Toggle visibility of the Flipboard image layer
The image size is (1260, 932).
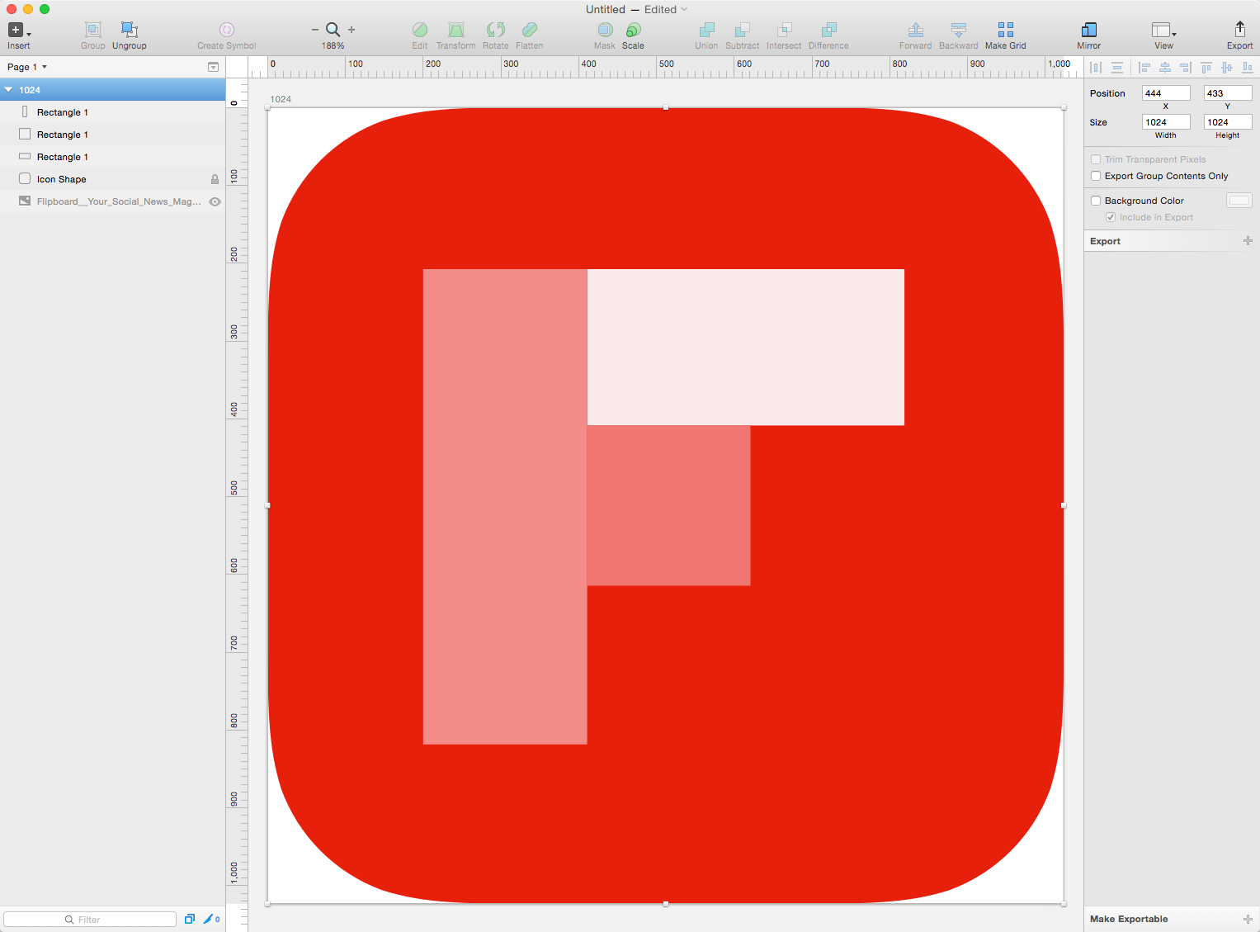(214, 201)
